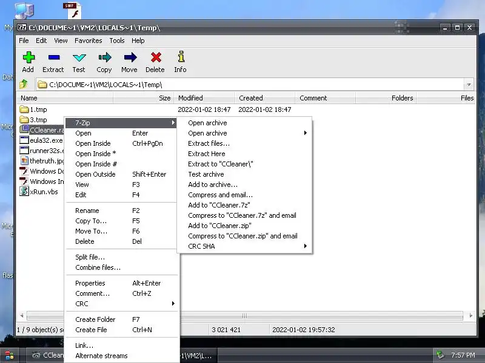The width and height of the screenshot is (485, 363).
Task: Open the Tools menu
Action: [117, 41]
